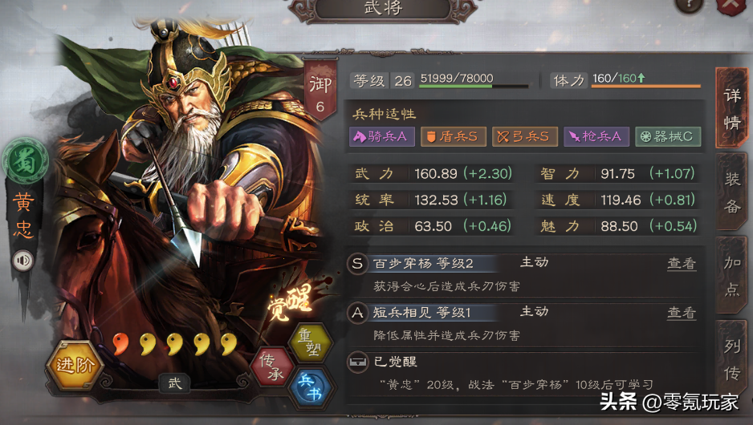This screenshot has width=753, height=425.
Task: Play voice with the speaker icon
Action: (x=22, y=261)
